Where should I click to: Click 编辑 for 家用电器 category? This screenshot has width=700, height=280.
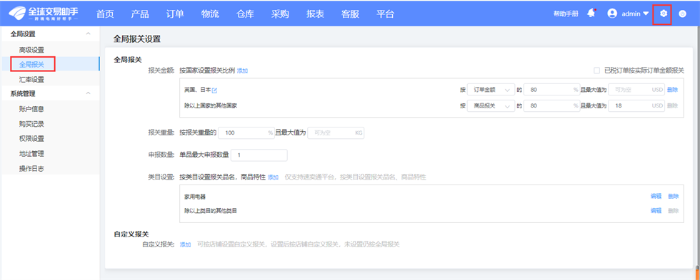pyautogui.click(x=656, y=197)
